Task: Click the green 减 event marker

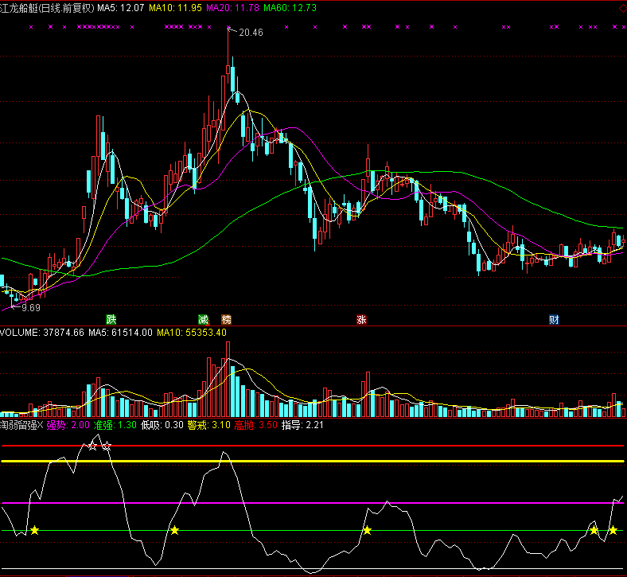Action: (203, 319)
